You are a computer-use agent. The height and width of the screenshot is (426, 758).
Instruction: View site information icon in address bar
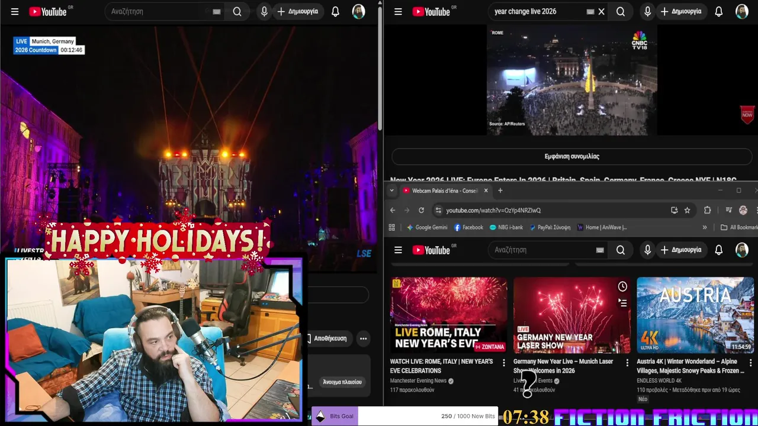(438, 210)
